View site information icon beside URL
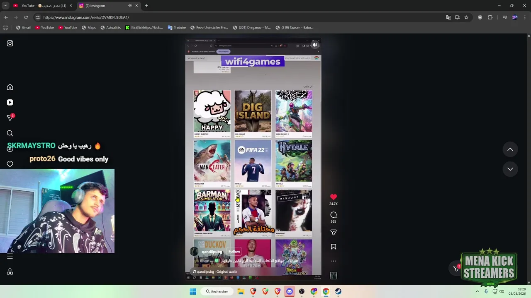This screenshot has width=531, height=298. [x=38, y=17]
